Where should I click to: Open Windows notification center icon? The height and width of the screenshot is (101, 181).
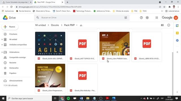176,98
